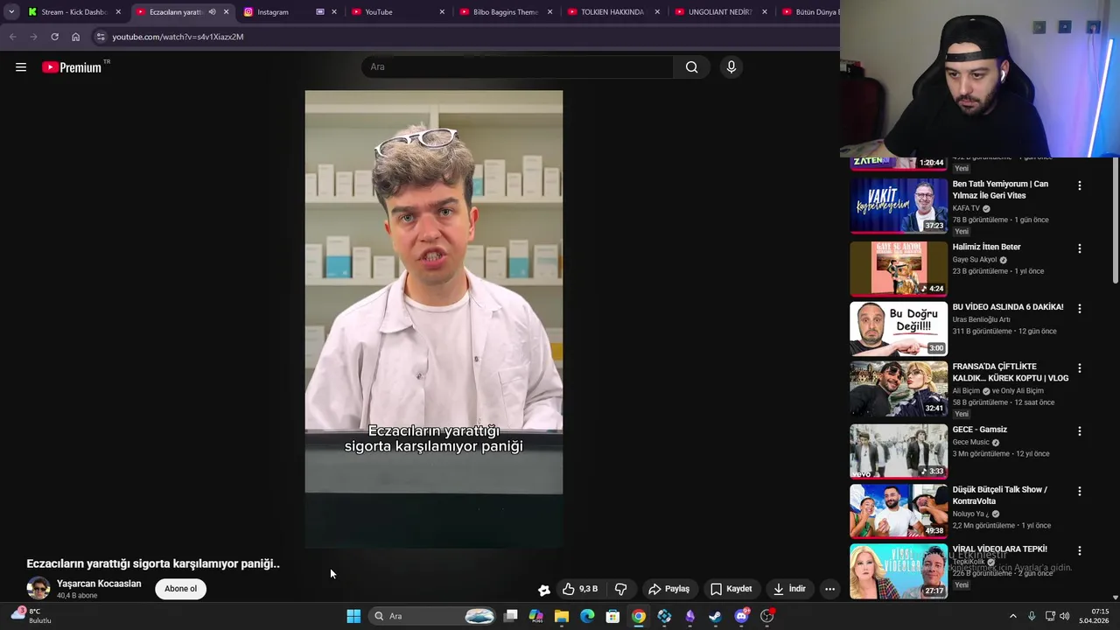
Task: Dislike the video with thumbs-down
Action: pyautogui.click(x=621, y=589)
